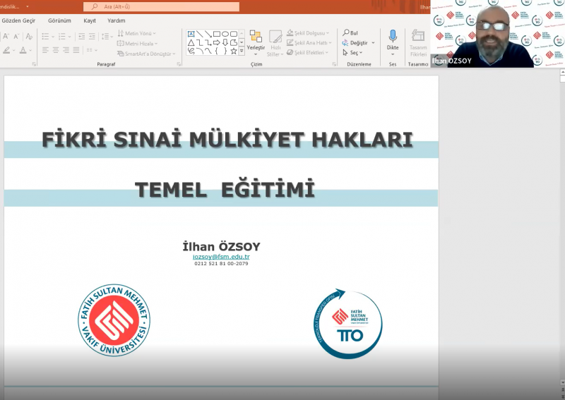
Task: Increase the list indent level
Action: coord(93,37)
